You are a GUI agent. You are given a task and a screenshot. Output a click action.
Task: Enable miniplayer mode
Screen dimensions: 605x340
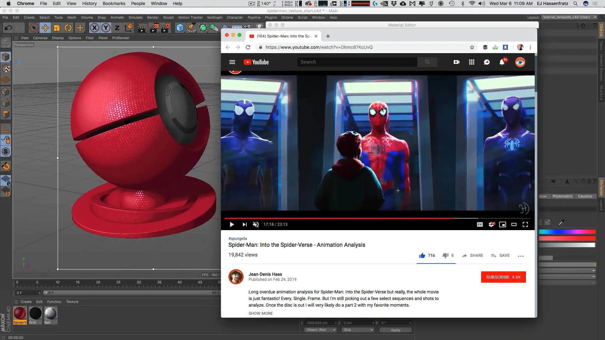point(503,224)
